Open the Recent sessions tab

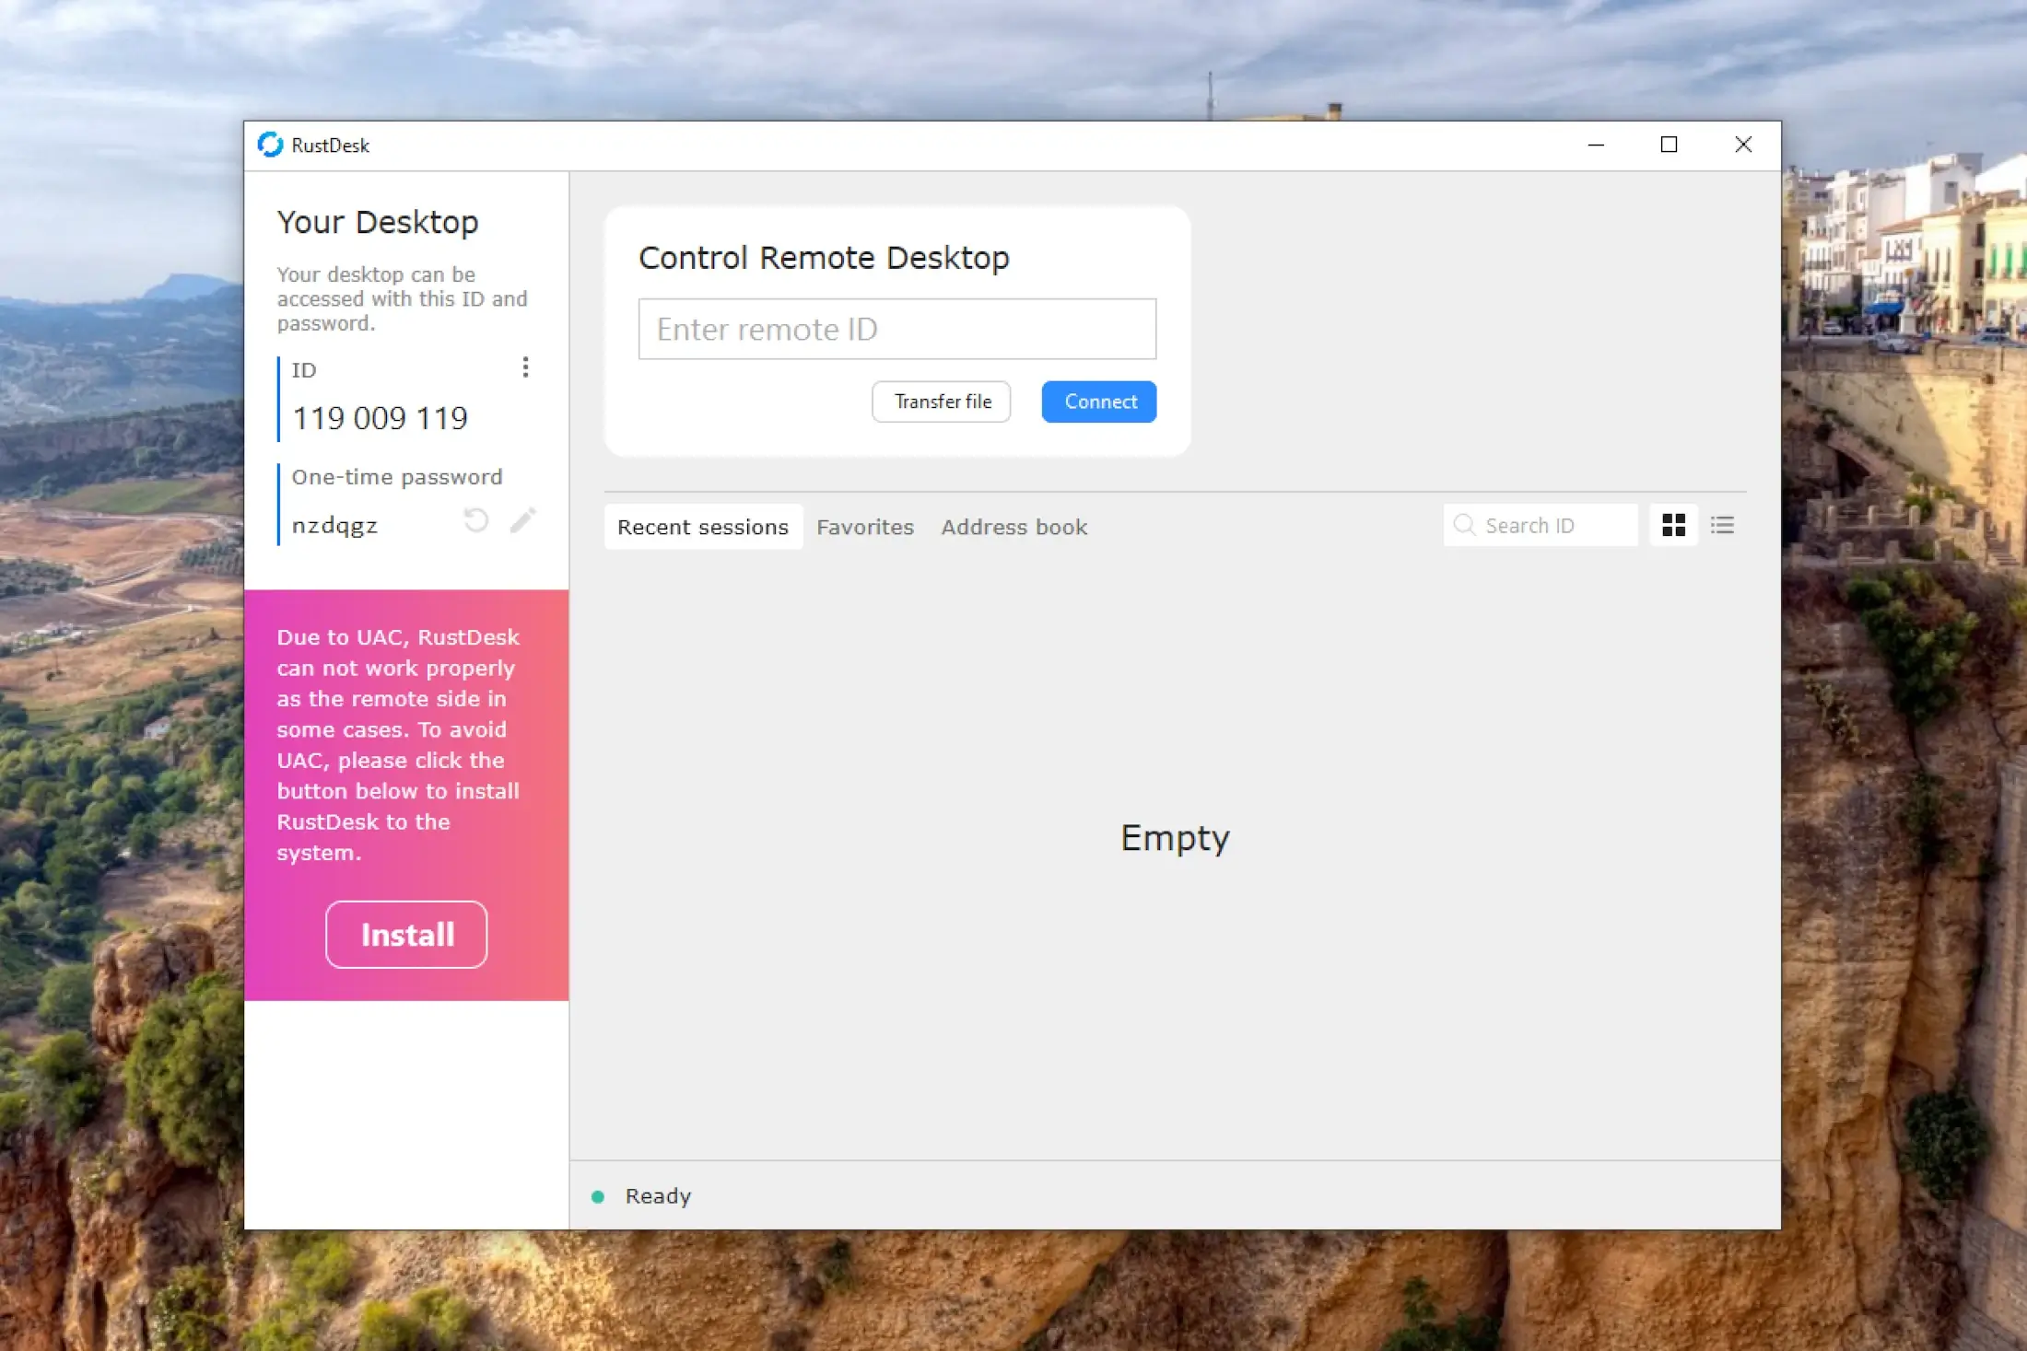[703, 527]
